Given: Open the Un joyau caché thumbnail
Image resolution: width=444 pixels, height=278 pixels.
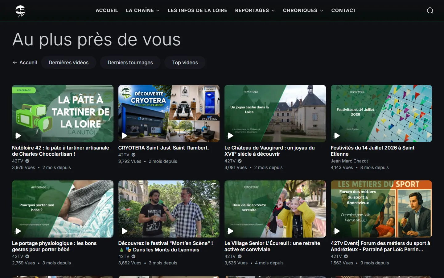Looking at the screenshot, I should coord(275,113).
